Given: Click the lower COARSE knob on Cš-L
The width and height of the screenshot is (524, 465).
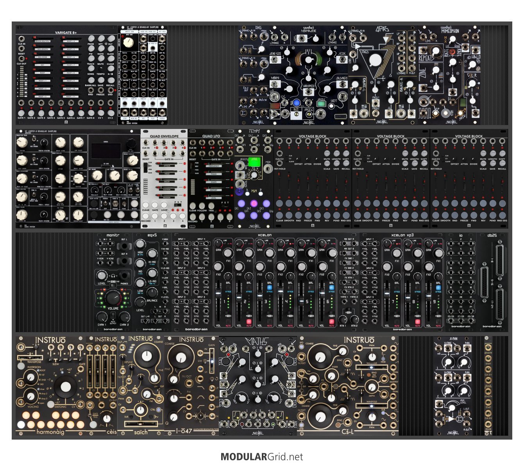Looking at the screenshot, I should (320, 417).
